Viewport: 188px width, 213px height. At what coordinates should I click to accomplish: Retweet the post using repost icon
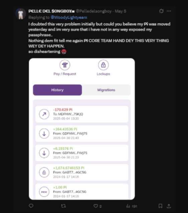63,206
